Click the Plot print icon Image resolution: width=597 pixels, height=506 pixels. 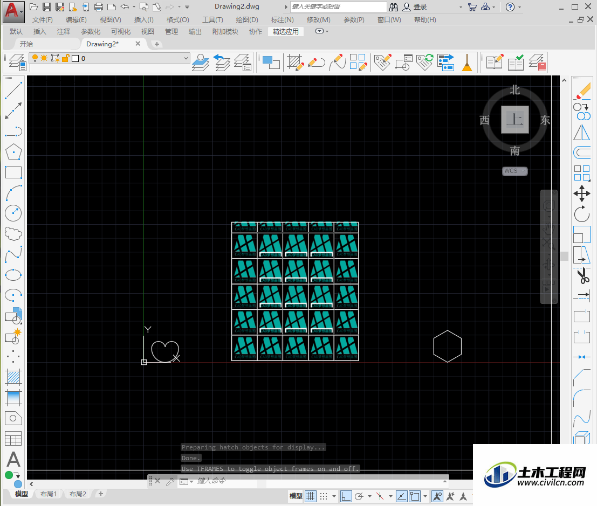point(99,7)
